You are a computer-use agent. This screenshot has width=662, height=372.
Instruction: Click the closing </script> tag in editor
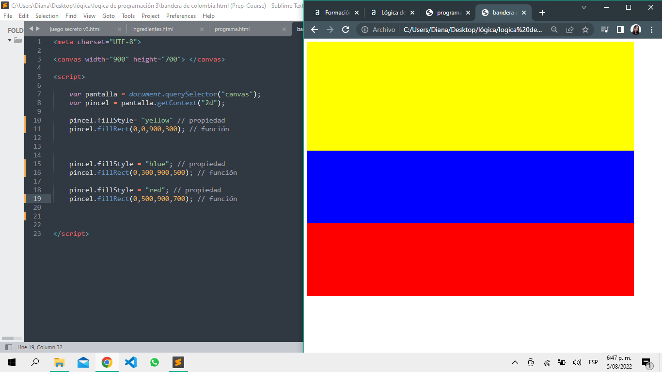[71, 233]
